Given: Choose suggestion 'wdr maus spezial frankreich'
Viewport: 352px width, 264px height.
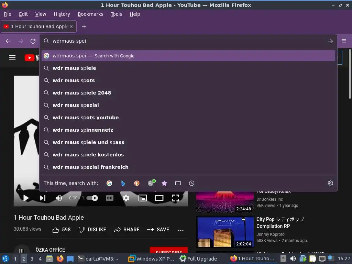Looking at the screenshot, I should click(x=188, y=167).
